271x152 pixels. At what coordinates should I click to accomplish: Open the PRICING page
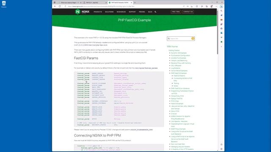pos(142,12)
